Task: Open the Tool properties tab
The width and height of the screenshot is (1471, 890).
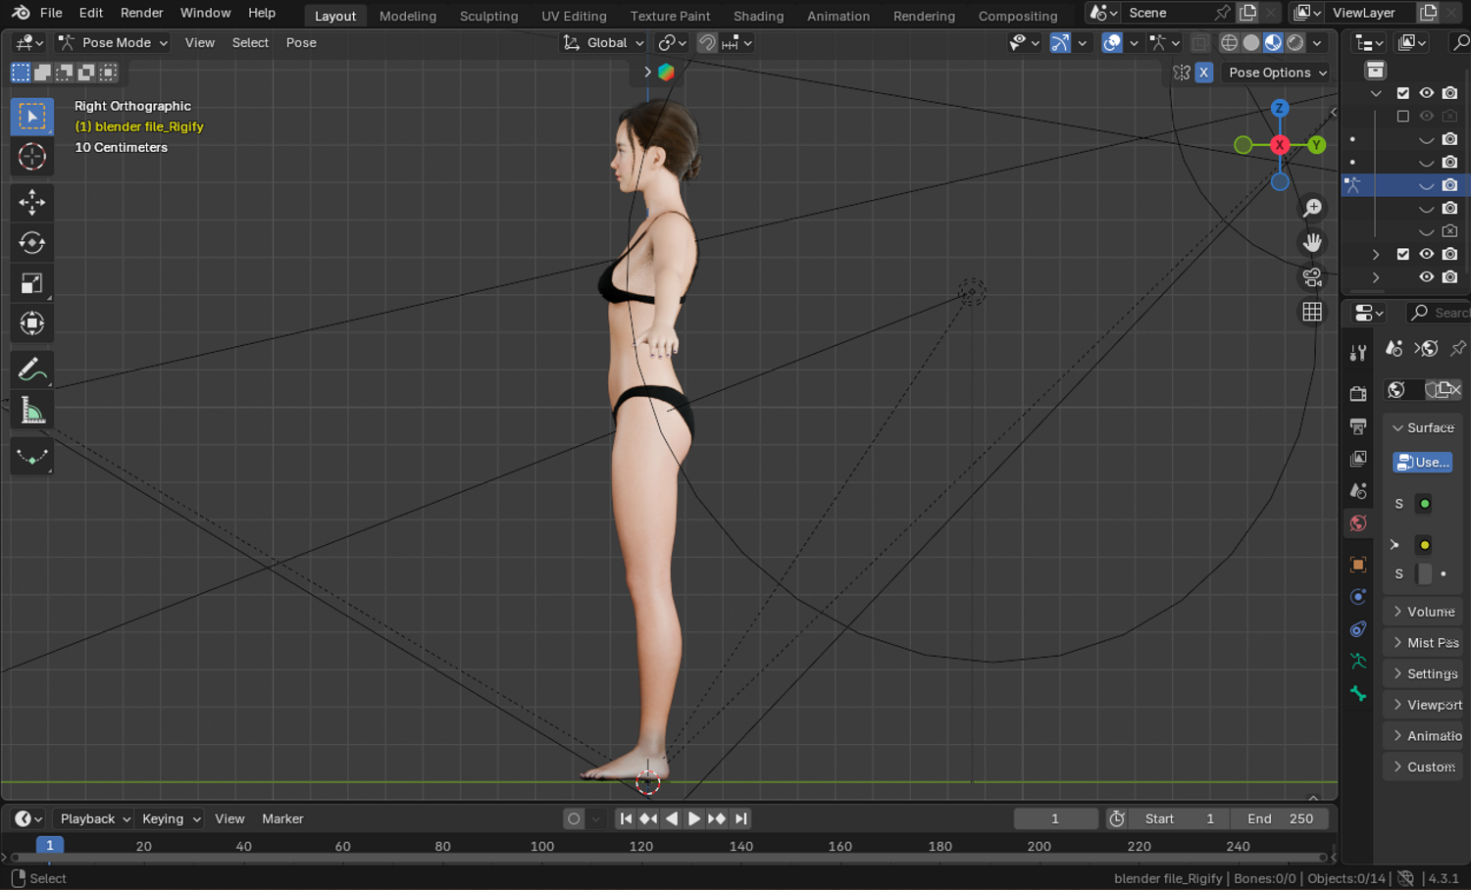Action: pos(1358,353)
